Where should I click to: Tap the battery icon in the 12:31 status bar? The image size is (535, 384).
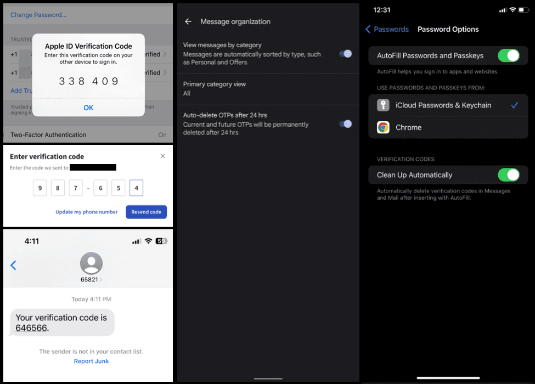tap(523, 10)
